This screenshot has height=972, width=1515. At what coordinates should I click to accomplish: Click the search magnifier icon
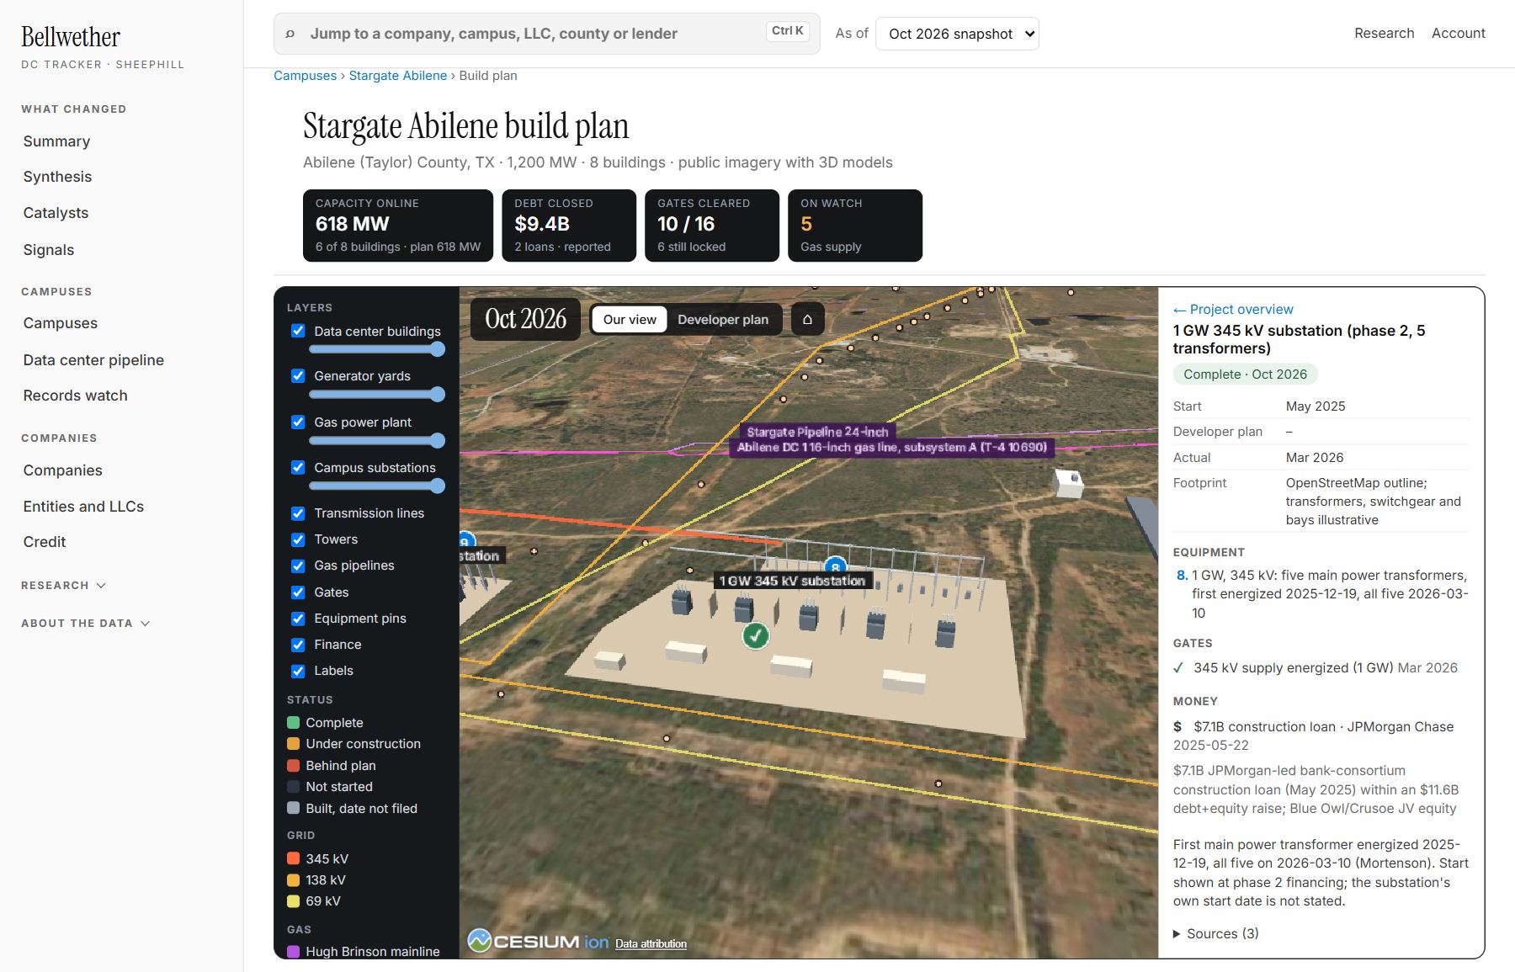[290, 34]
